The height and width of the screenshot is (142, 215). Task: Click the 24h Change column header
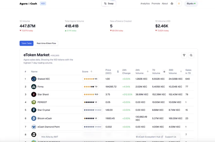(126, 71)
